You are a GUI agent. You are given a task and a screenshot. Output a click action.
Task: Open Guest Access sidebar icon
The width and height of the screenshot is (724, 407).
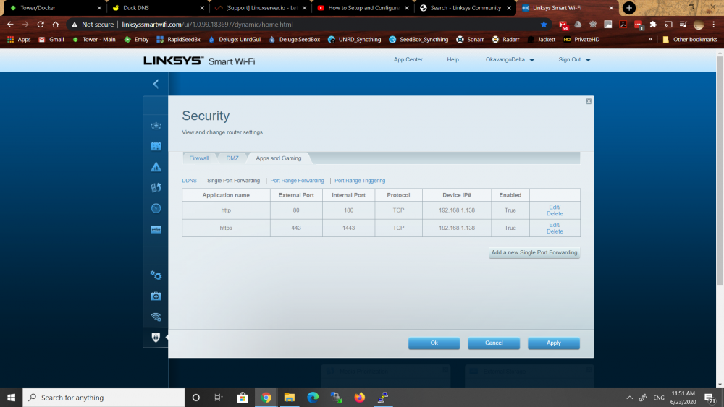click(156, 146)
